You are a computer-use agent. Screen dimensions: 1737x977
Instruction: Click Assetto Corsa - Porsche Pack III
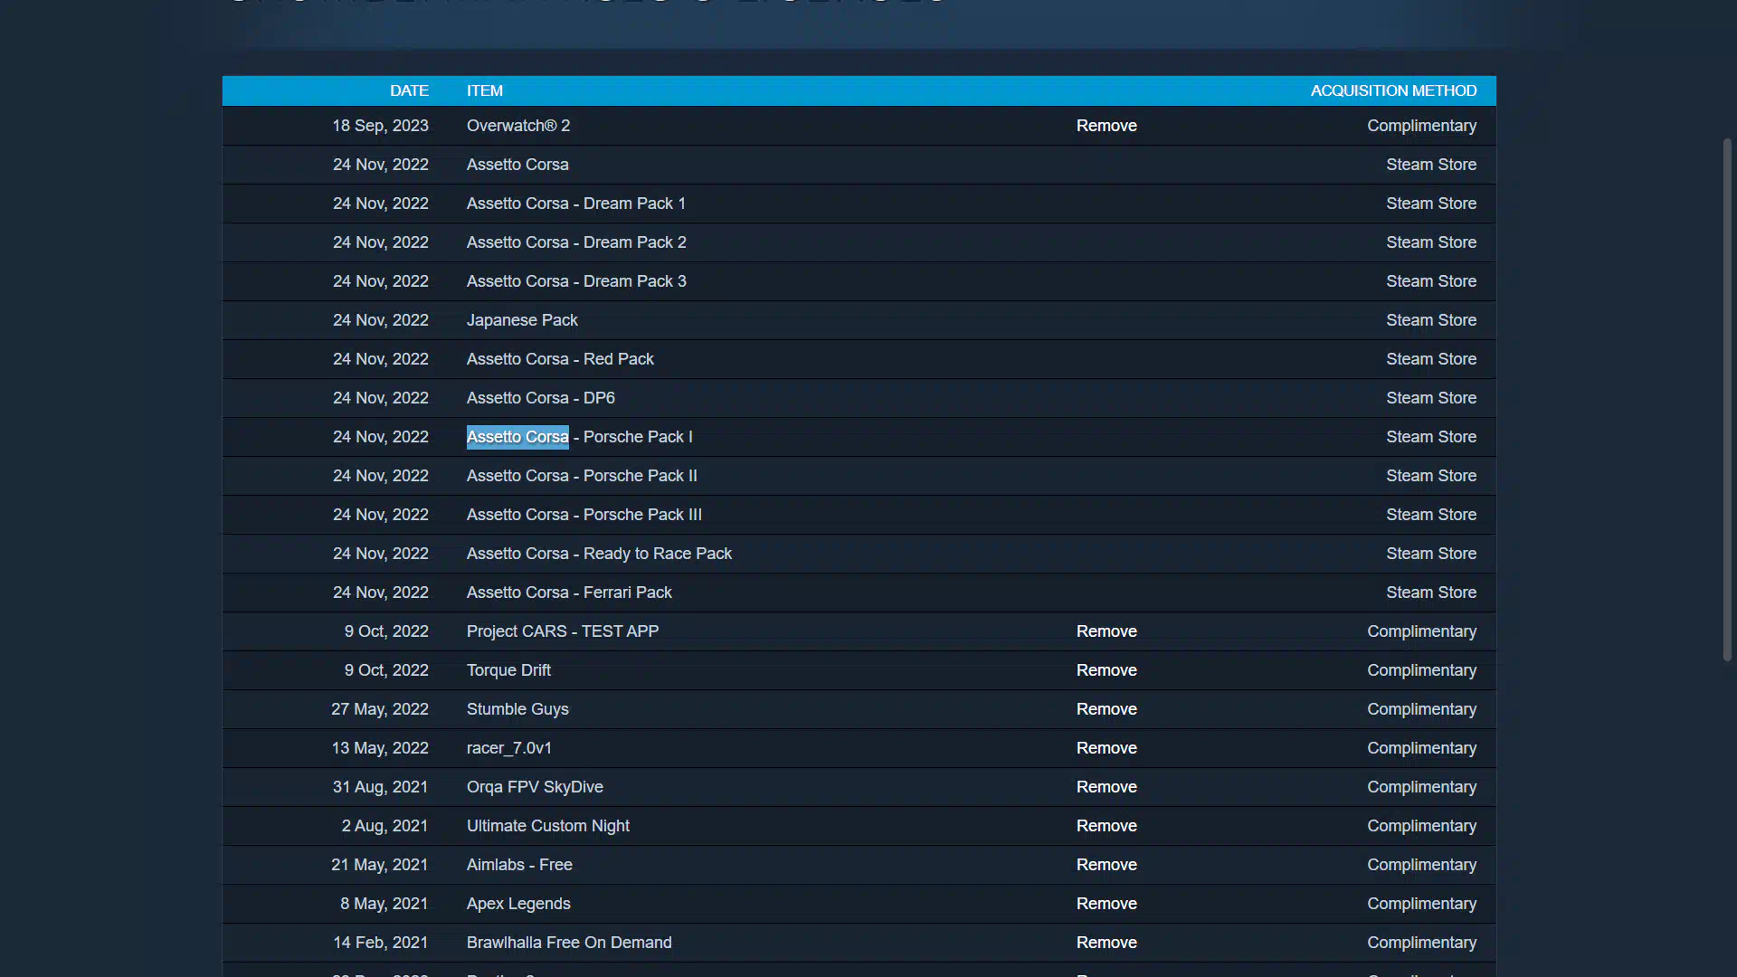coord(584,515)
